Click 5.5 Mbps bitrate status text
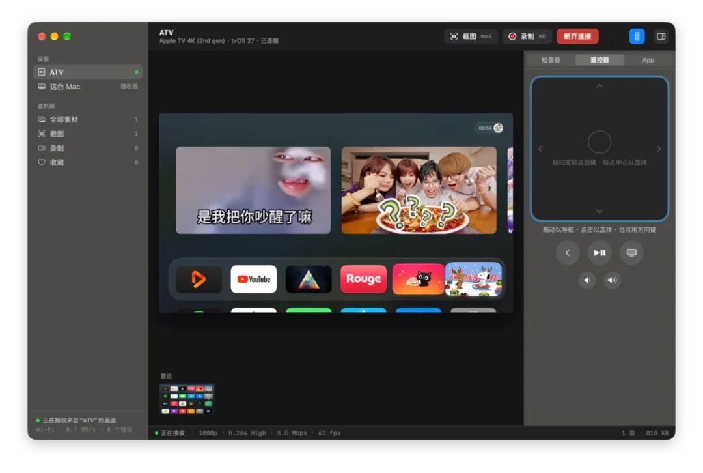The width and height of the screenshot is (703, 473). coord(292,433)
